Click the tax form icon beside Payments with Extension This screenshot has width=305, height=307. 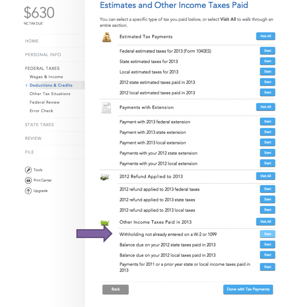pyautogui.click(x=107, y=107)
